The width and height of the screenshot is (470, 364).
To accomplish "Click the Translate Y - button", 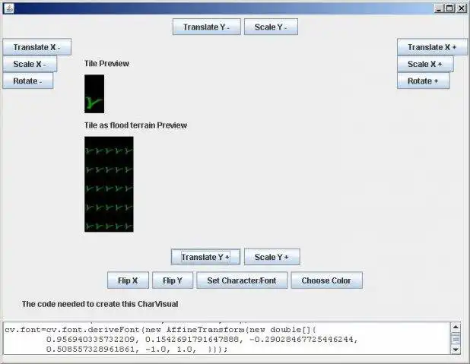I will (207, 27).
